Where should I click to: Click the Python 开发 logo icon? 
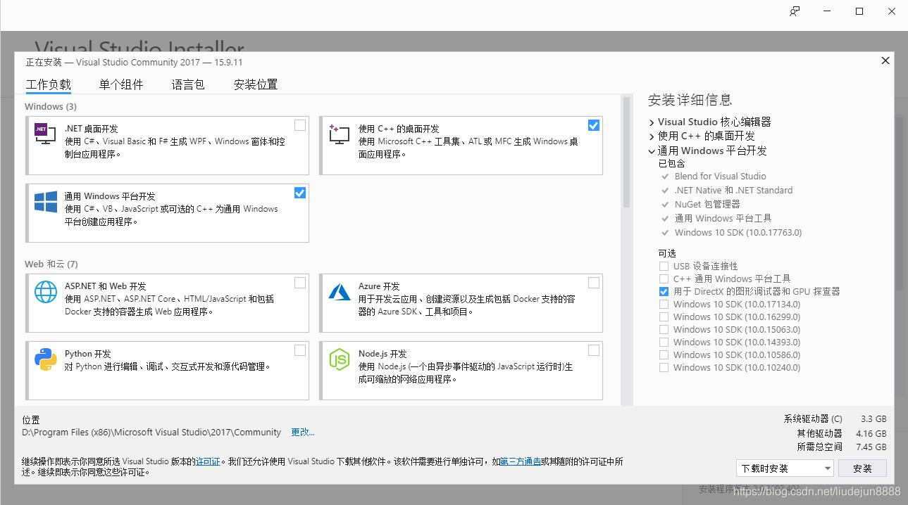click(45, 359)
